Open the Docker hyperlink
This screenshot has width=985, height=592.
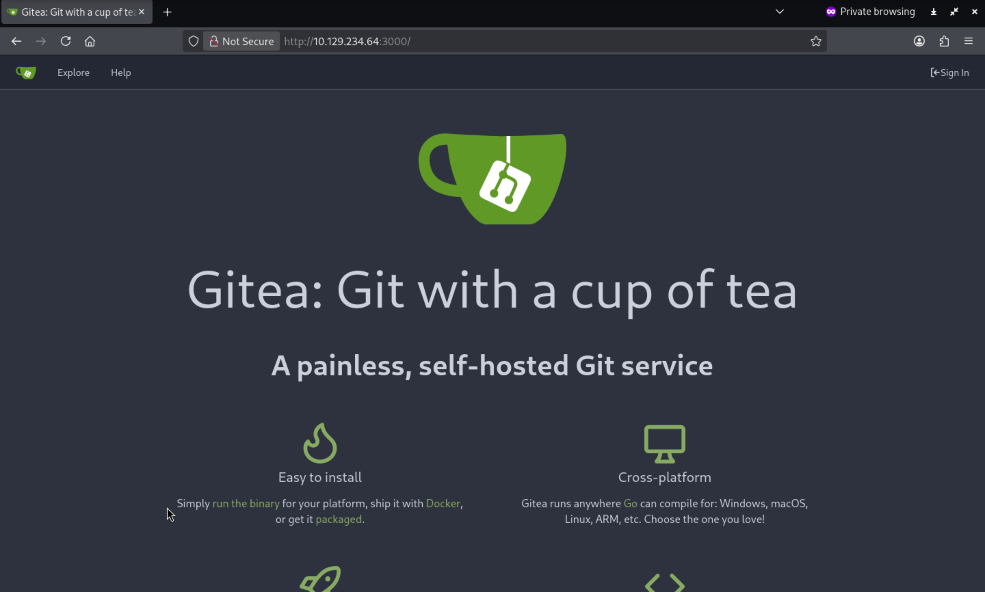pos(443,503)
